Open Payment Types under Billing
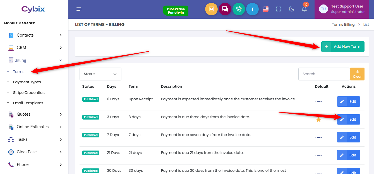The width and height of the screenshot is (374, 174). point(27,82)
